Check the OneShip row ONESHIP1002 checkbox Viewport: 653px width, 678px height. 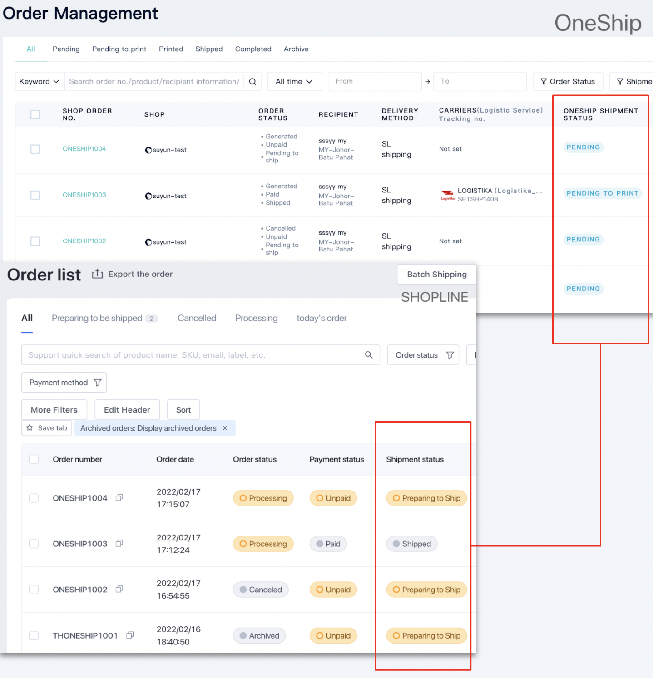35,241
